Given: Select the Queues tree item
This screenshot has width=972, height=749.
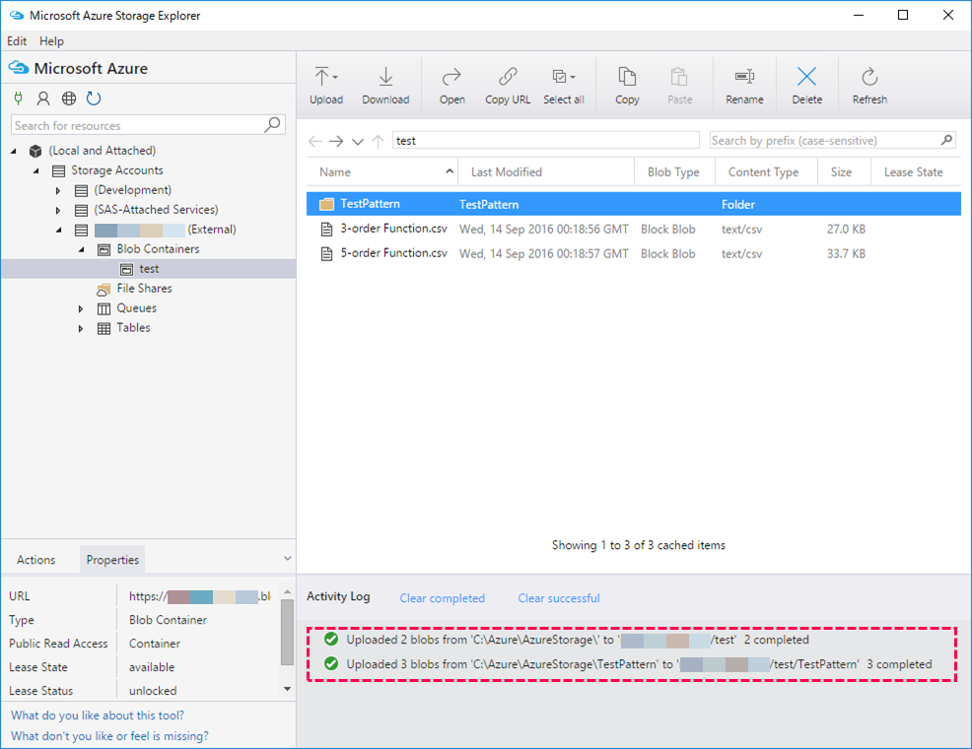Looking at the screenshot, I should pyautogui.click(x=136, y=307).
